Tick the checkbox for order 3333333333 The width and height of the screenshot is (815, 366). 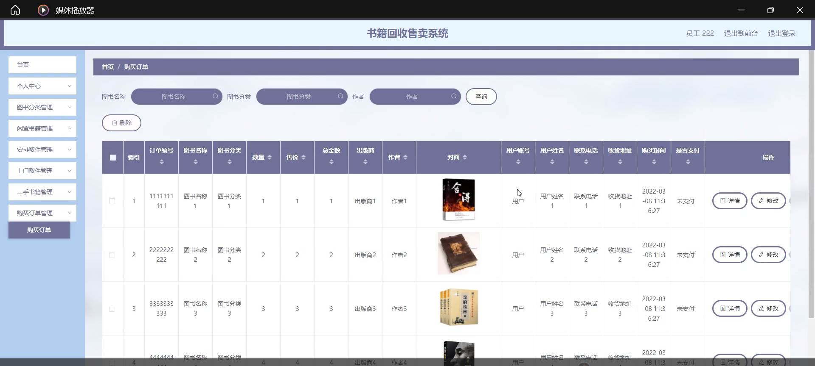click(112, 309)
